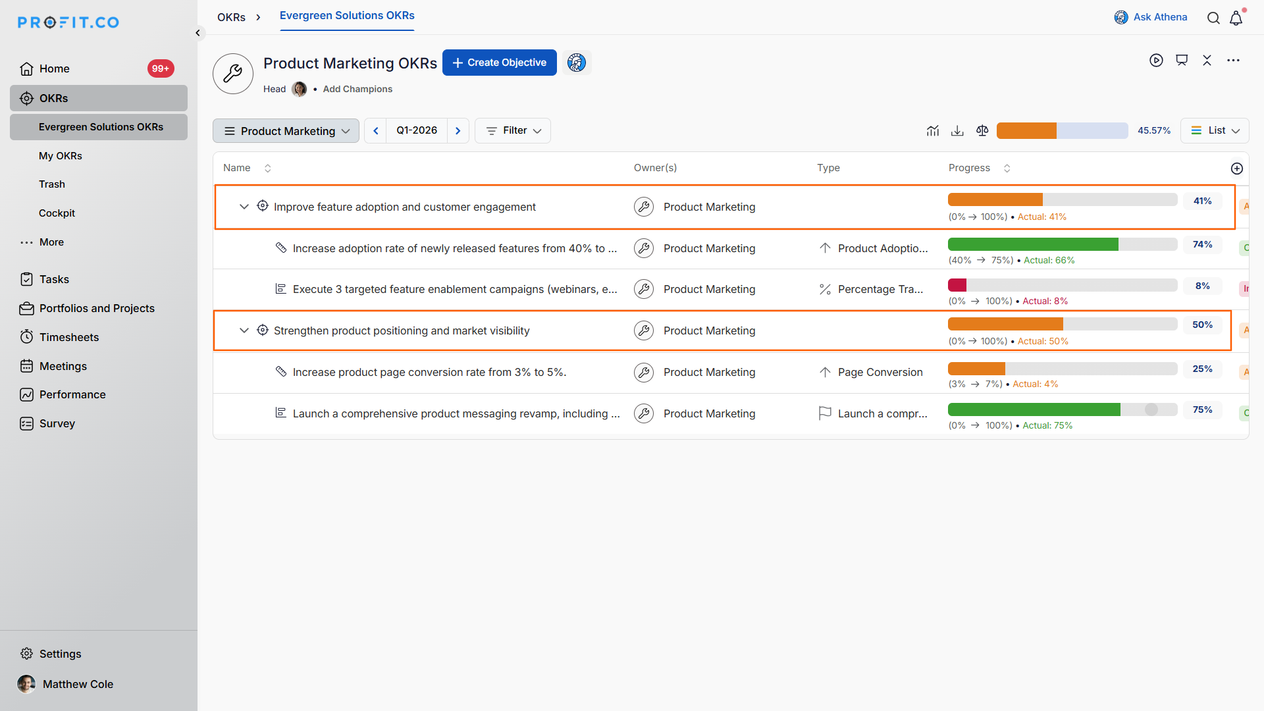The image size is (1264, 711).
Task: Sort by the Name column arrows
Action: tap(267, 169)
